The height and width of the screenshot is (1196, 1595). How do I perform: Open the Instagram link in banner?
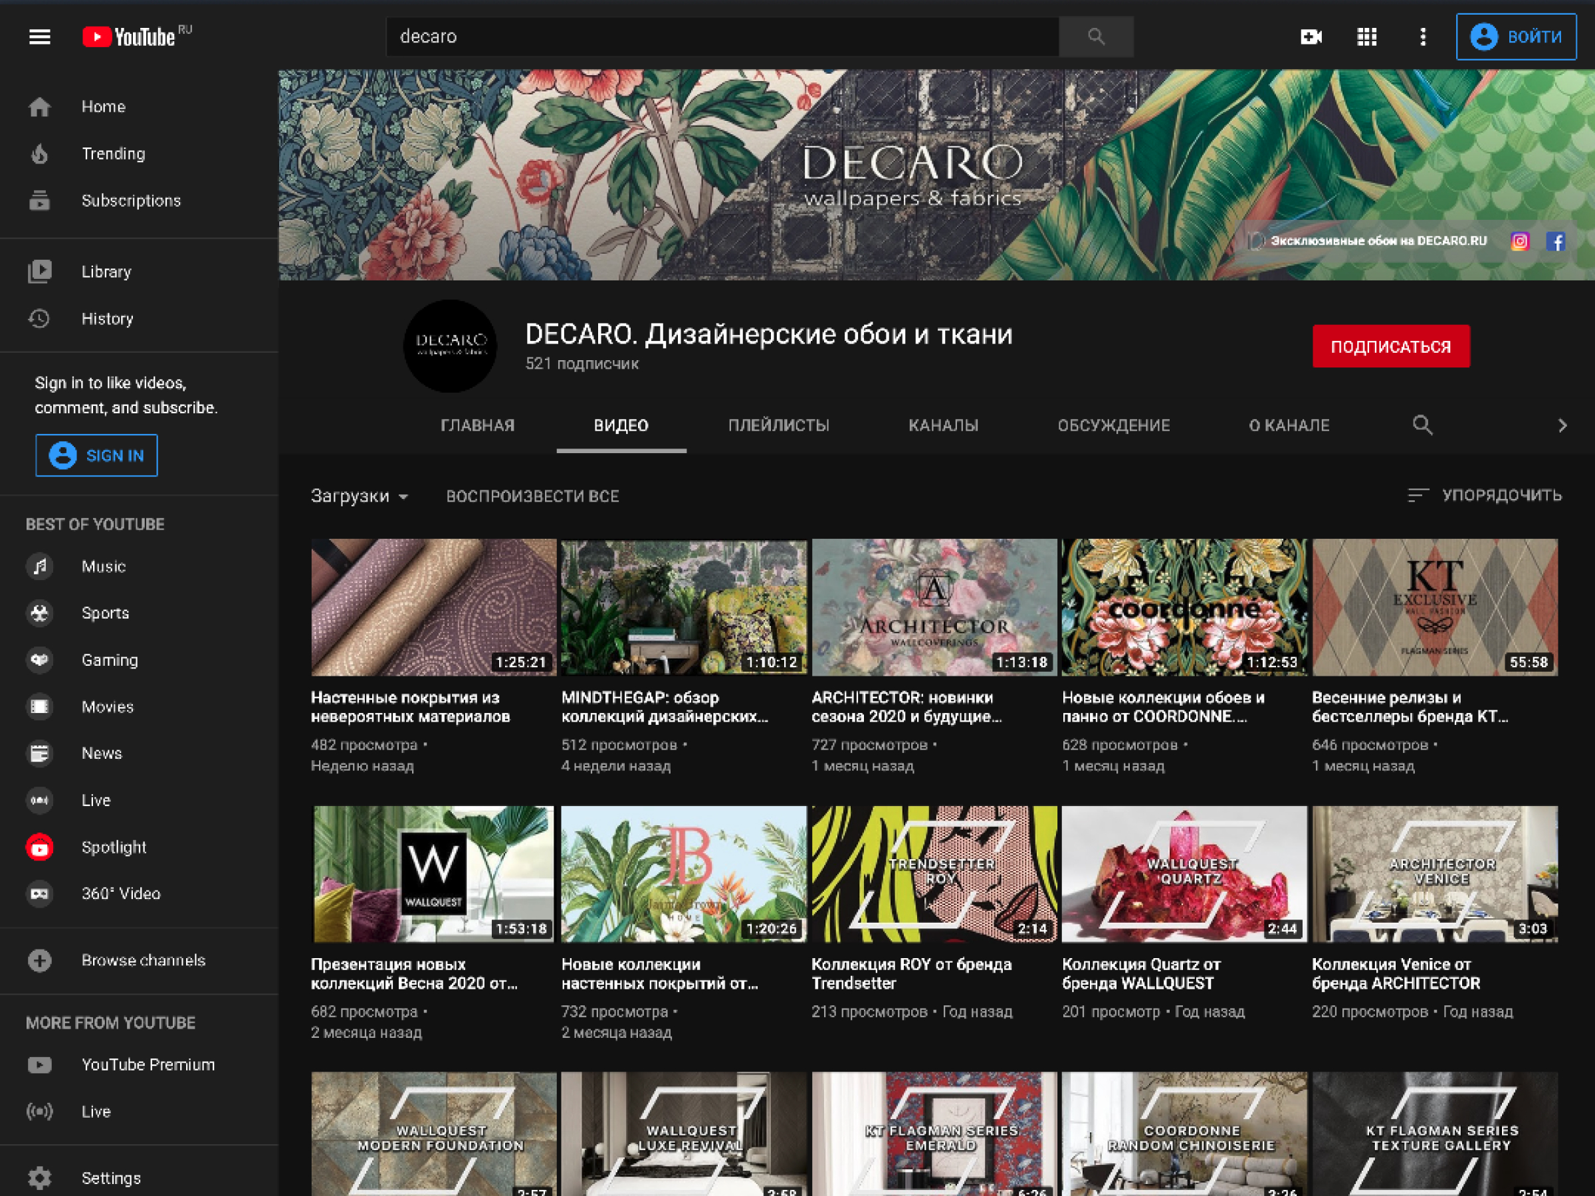point(1520,241)
